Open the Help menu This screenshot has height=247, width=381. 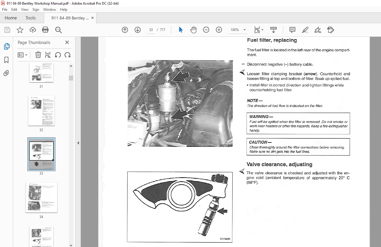point(64,10)
